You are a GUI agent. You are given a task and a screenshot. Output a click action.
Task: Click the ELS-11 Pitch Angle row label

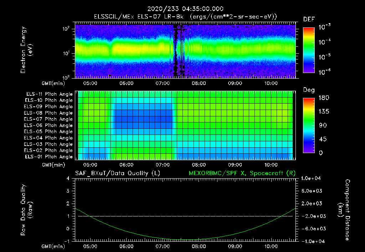point(49,94)
